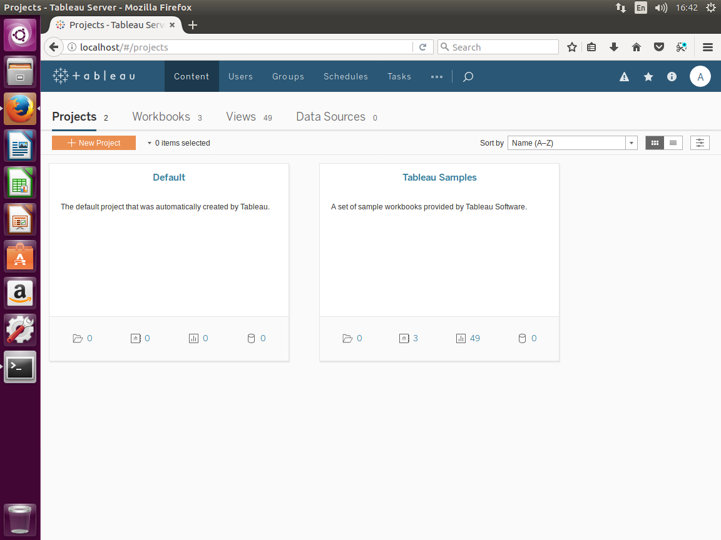Viewport: 721px width, 540px height.
Task: Switch to list view layout
Action: pos(673,143)
